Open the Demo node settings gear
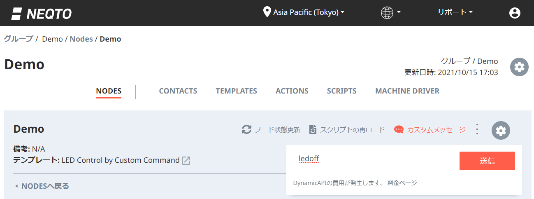534x199 pixels. (x=501, y=131)
